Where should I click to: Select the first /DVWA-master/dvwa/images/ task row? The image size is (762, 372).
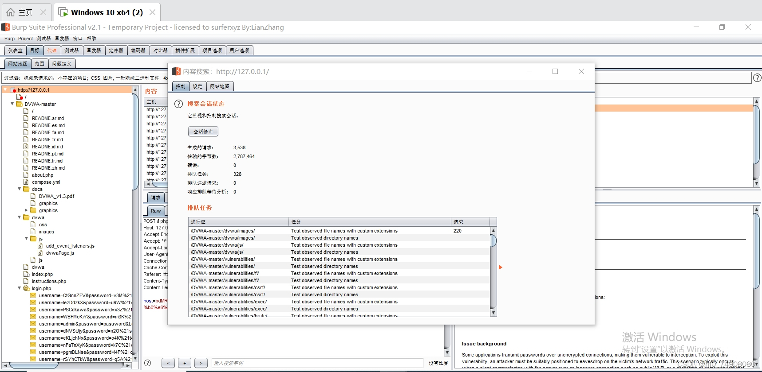click(x=340, y=231)
